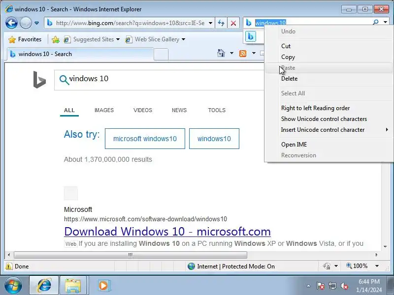Open Windows Media Player from taskbar

[x=103, y=286]
